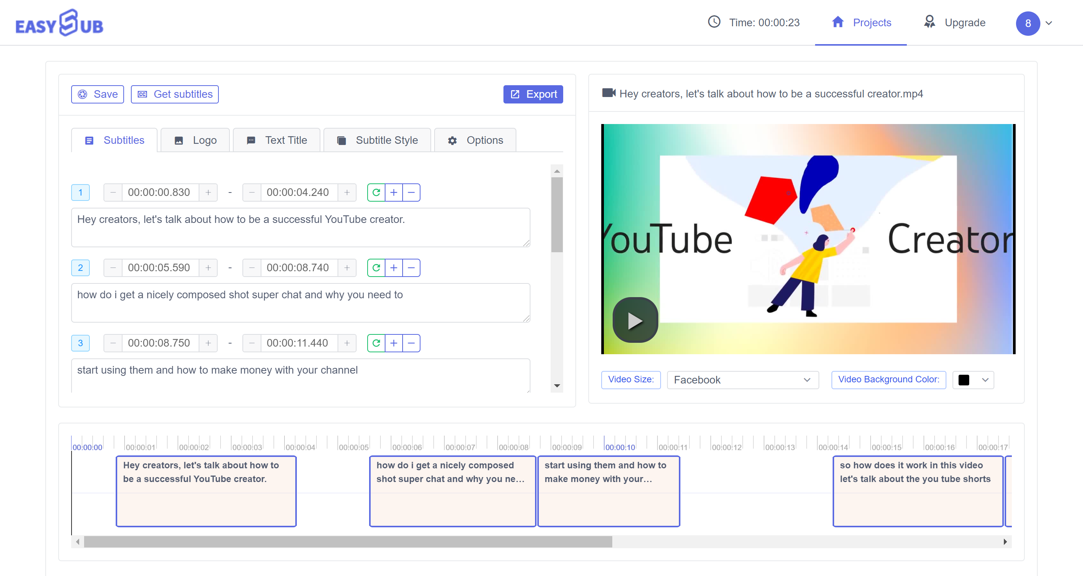1083x576 pixels.
Task: Add subtitle after line 2 with plus icon
Action: click(x=393, y=268)
